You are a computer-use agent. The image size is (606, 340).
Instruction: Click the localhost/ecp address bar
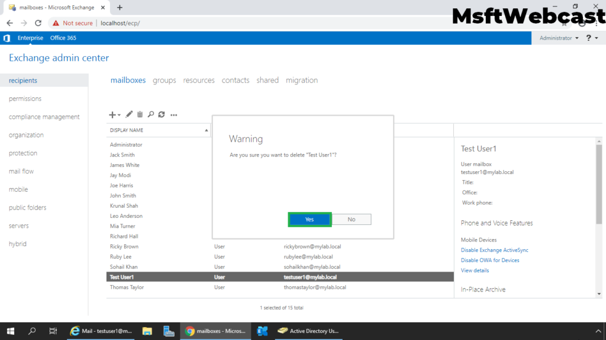(120, 23)
